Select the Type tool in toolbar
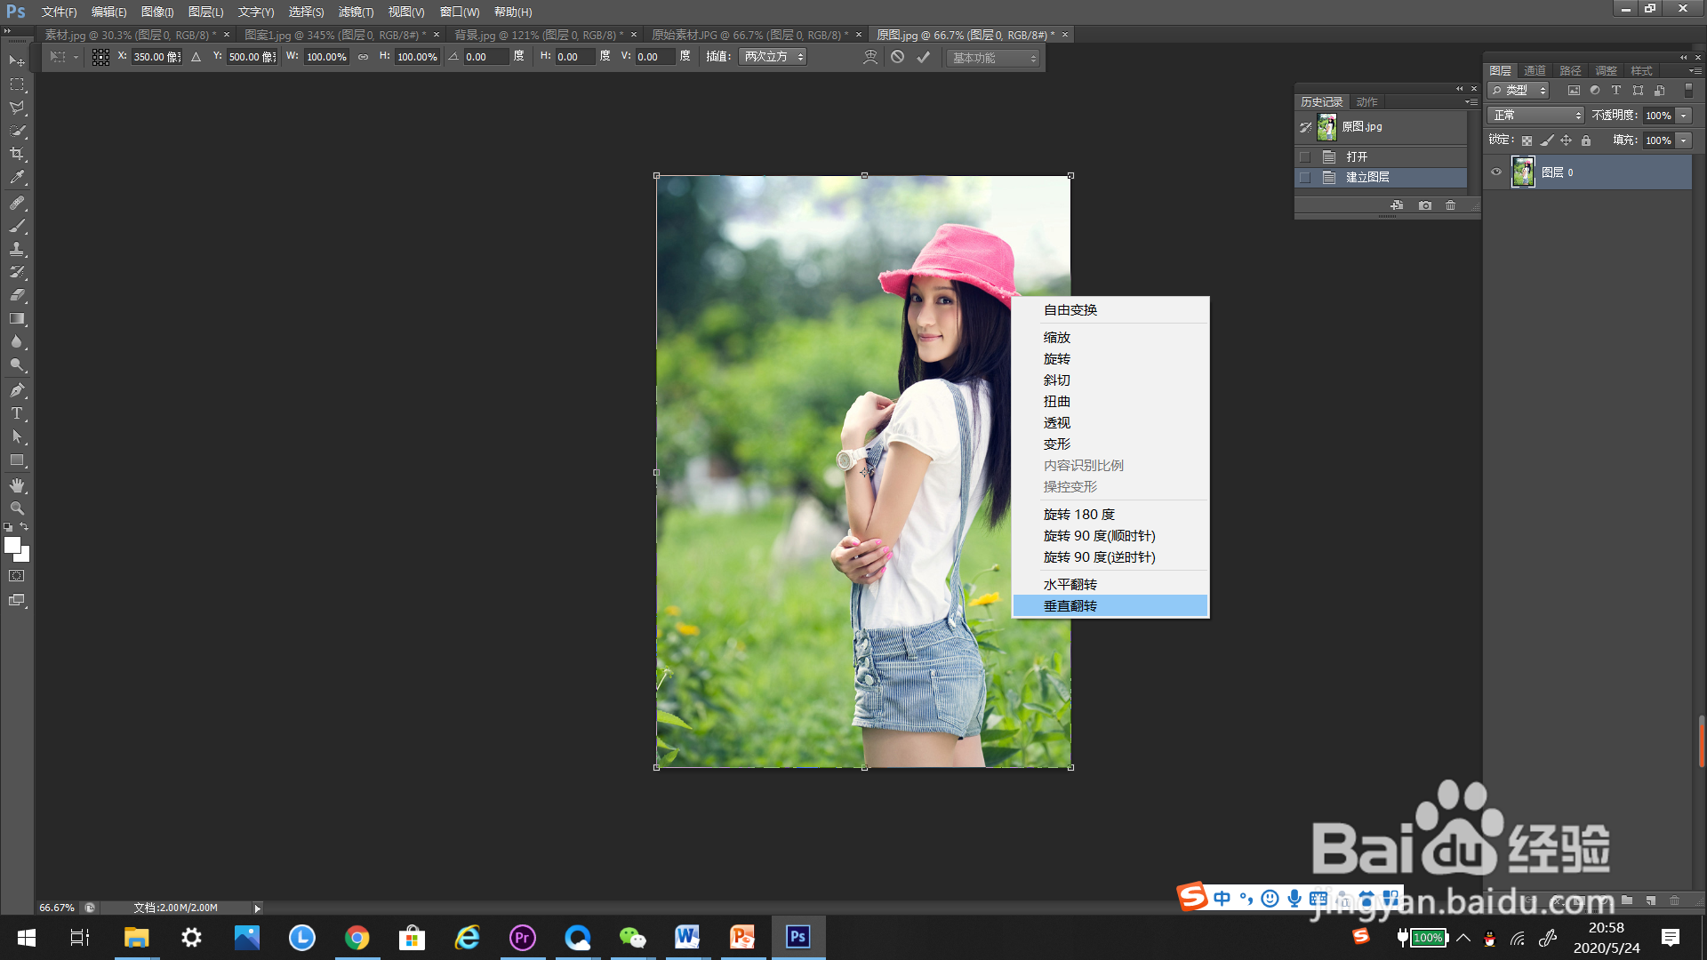This screenshot has height=960, width=1707. pos(17,413)
